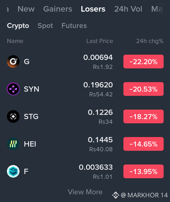Click the -22.20% change badge for G
Image resolution: width=170 pixels, height=202 pixels.
(x=144, y=62)
